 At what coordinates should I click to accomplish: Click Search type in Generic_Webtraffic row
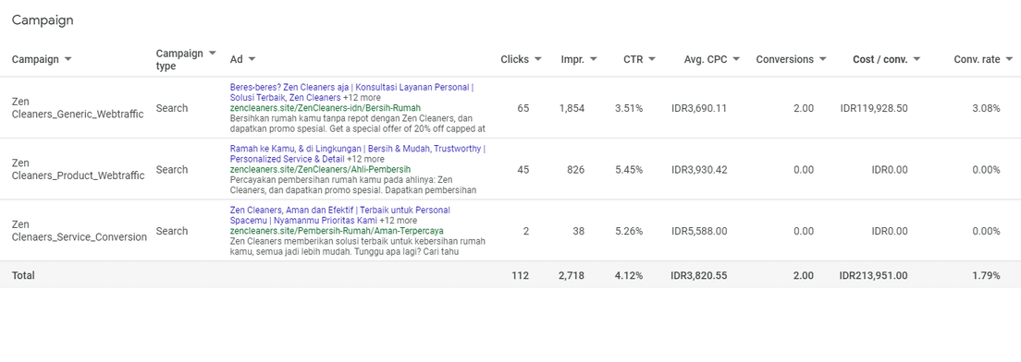tap(172, 108)
